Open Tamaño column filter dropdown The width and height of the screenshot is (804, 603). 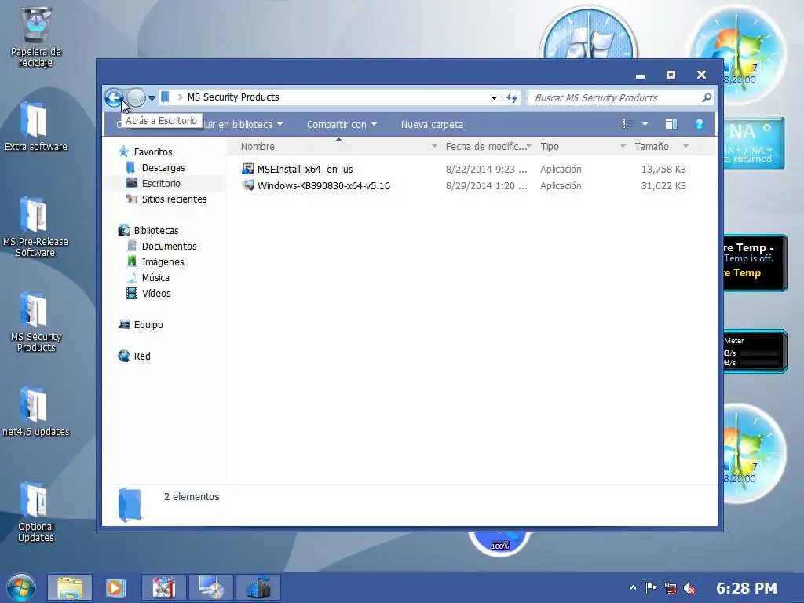(x=686, y=147)
